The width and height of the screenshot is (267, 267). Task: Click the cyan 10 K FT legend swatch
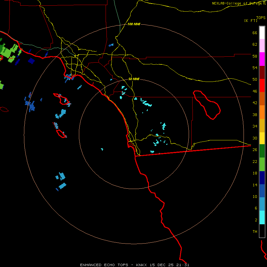point(262,217)
